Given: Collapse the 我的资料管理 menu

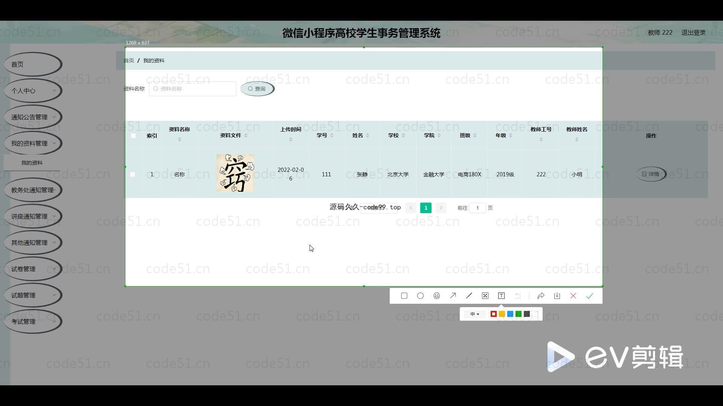Looking at the screenshot, I should tap(32, 143).
